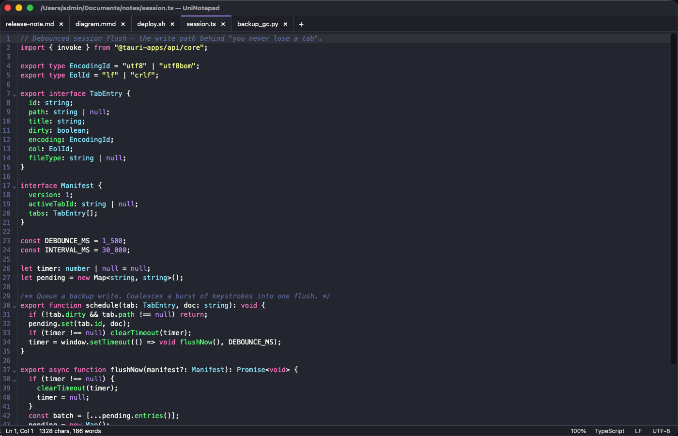Click Promise<void> return type on line 37
678x436 pixels.
pos(263,370)
